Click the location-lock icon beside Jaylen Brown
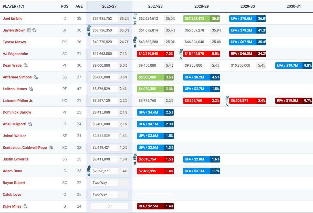Viewport: 313px width, 213px height. tap(34, 30)
